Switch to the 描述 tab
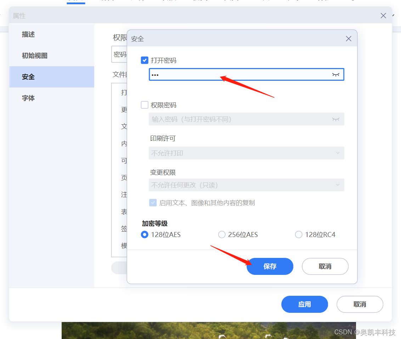The width and height of the screenshot is (401, 339). click(52, 34)
